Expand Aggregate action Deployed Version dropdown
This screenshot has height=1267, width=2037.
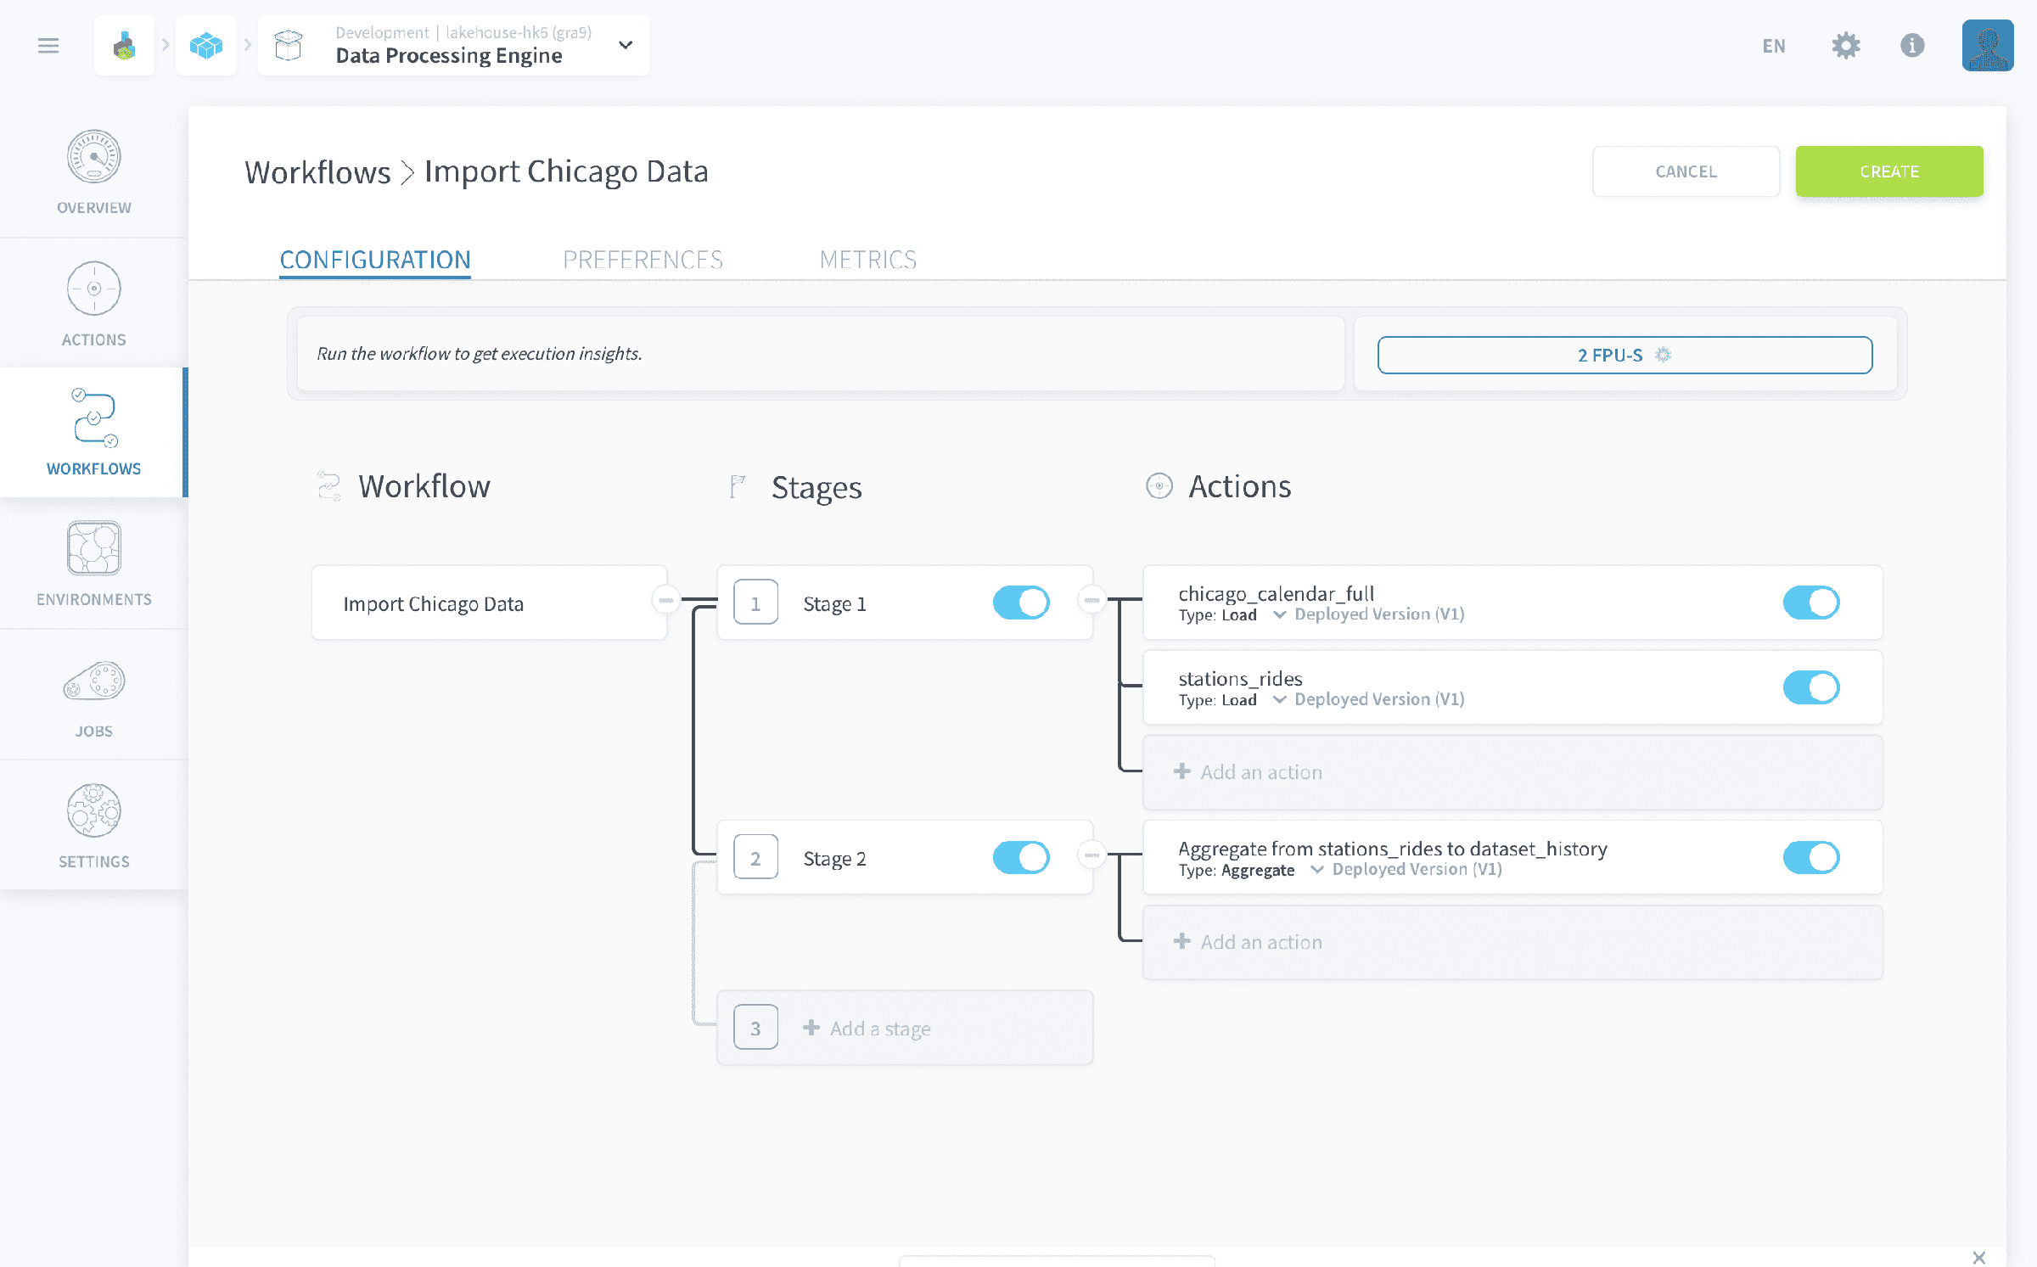coord(1406,869)
